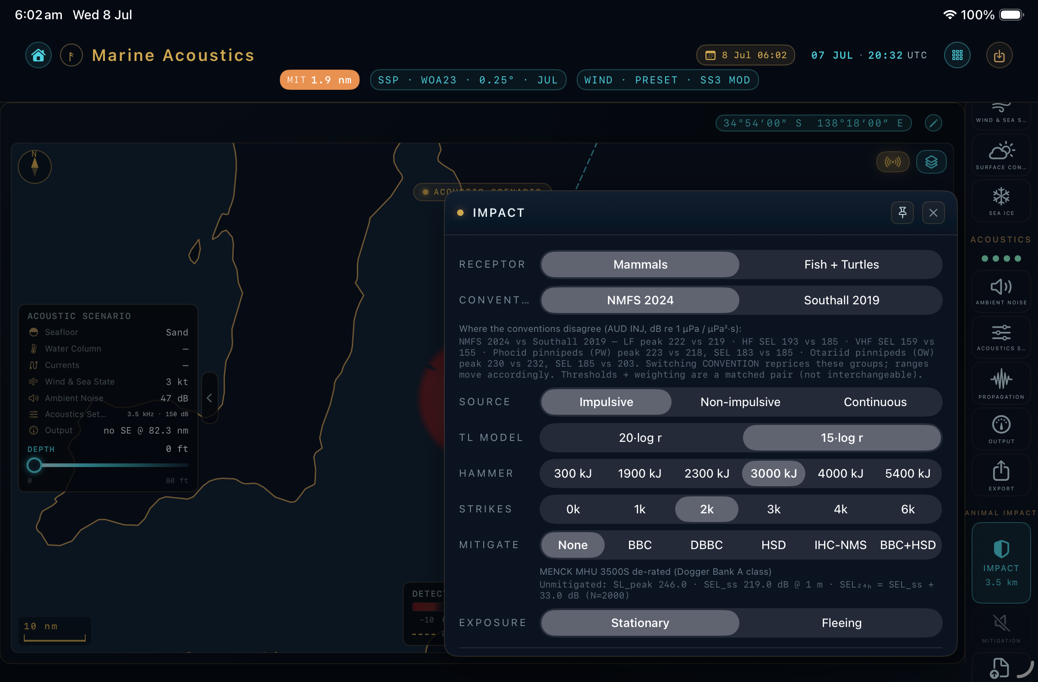
Task: Click the Depth slider handle
Action: tap(34, 465)
